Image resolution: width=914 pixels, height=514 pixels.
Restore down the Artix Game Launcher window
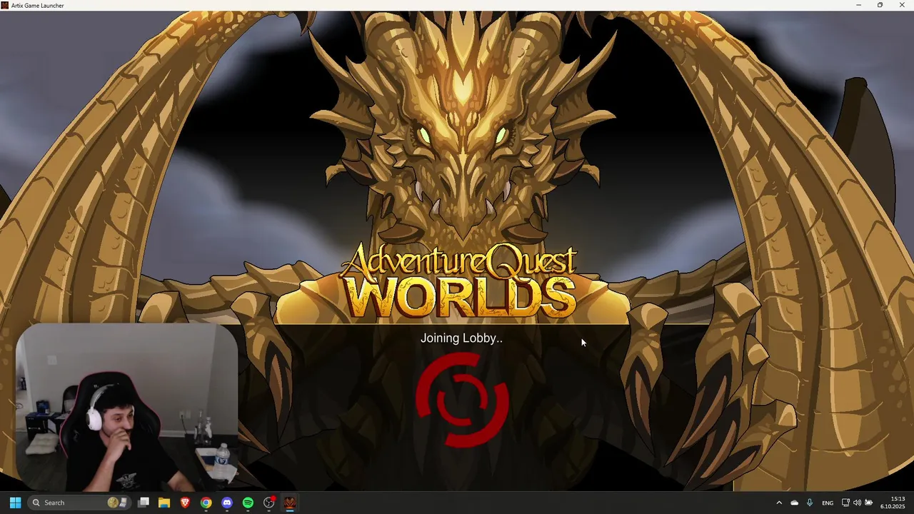tap(880, 5)
